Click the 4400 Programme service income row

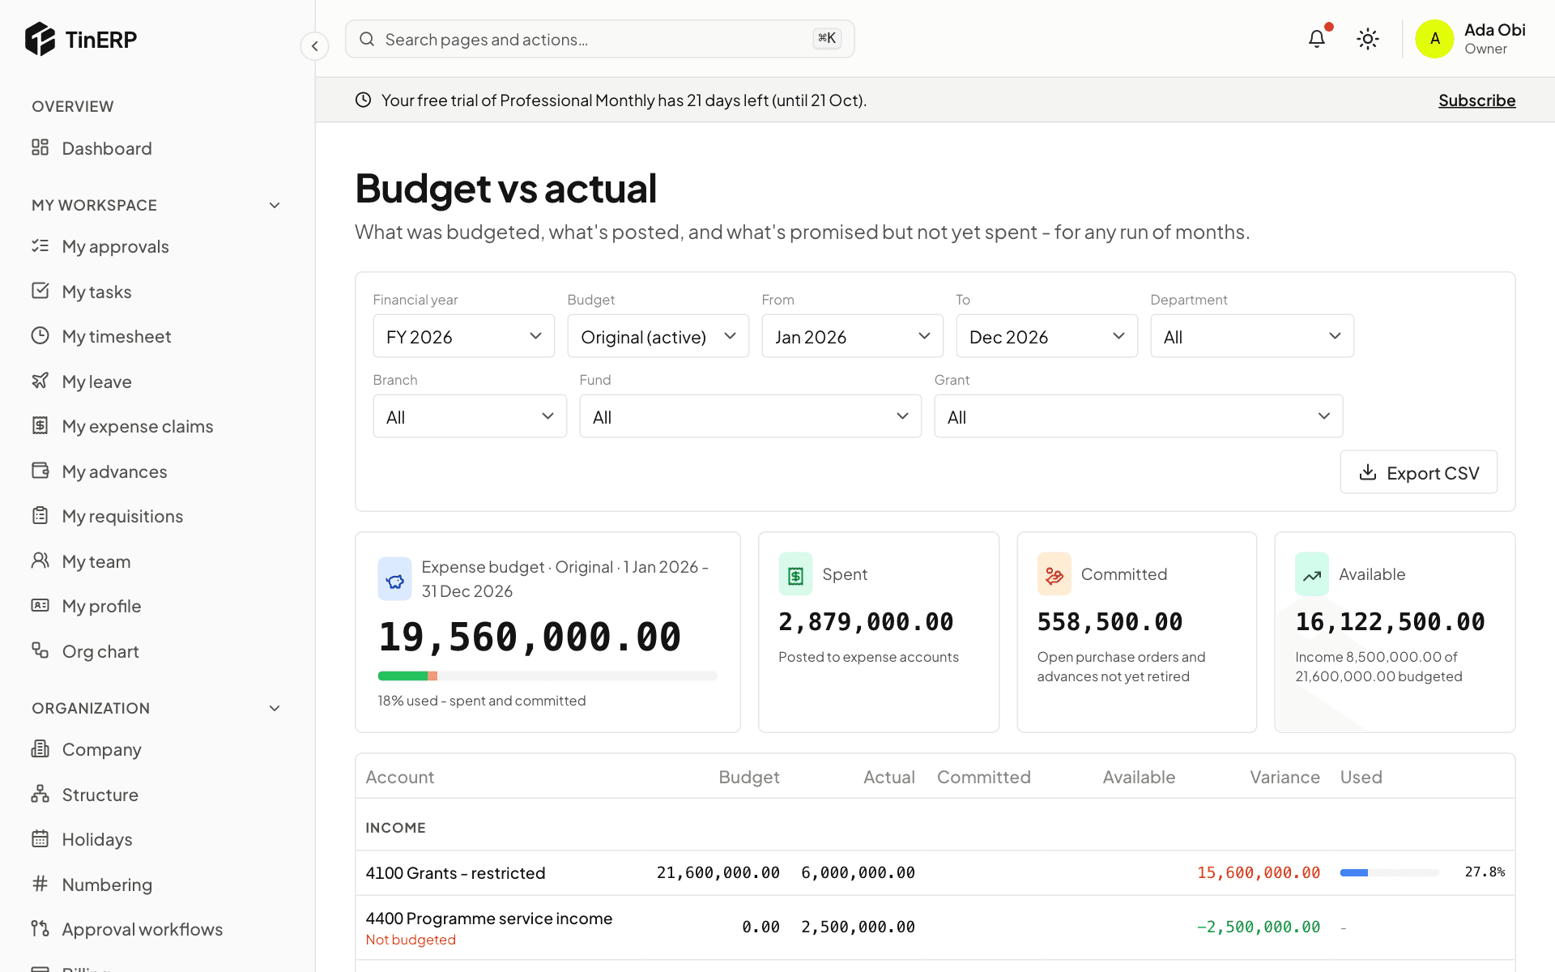tap(935, 927)
